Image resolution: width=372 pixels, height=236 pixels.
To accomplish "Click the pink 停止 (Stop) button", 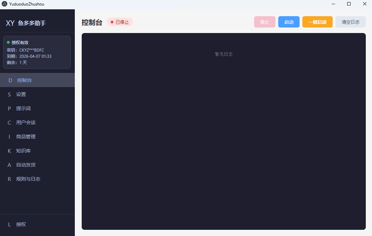I will 264,22.
